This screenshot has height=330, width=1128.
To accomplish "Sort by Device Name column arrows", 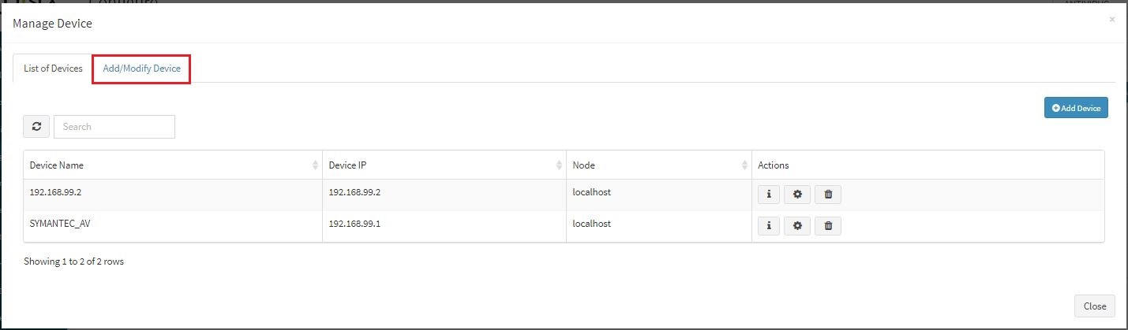I will click(x=316, y=165).
